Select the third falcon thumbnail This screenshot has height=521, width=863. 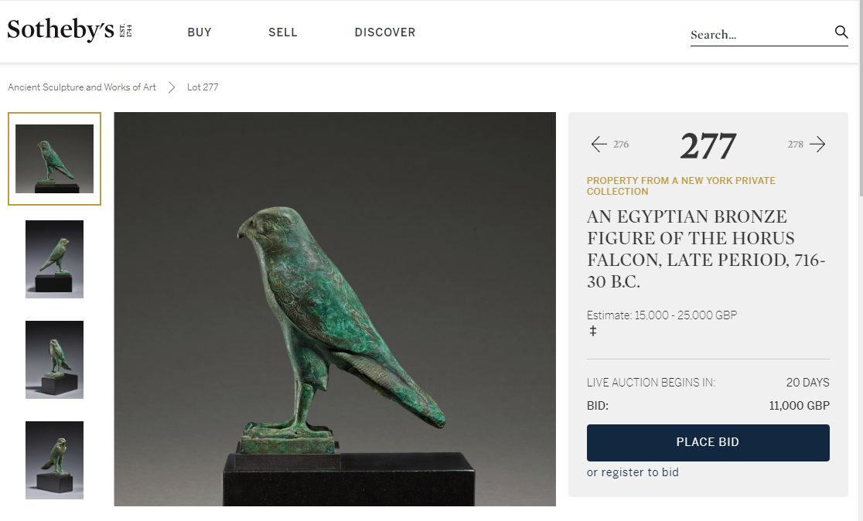[x=54, y=359]
